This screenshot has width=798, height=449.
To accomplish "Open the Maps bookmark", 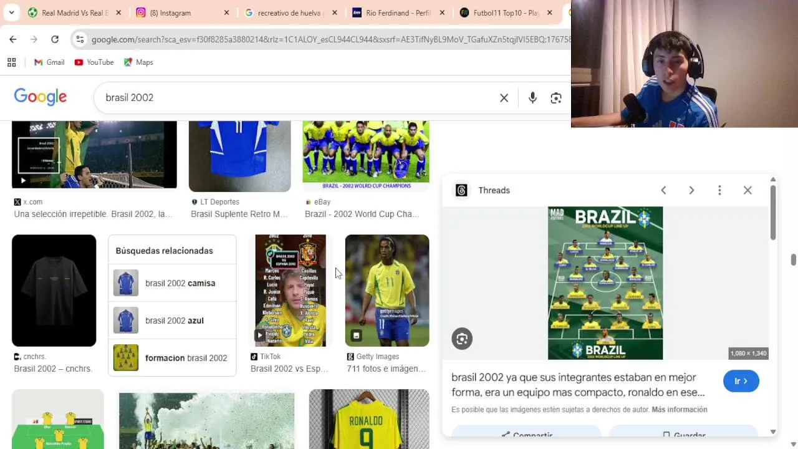I will pyautogui.click(x=138, y=62).
